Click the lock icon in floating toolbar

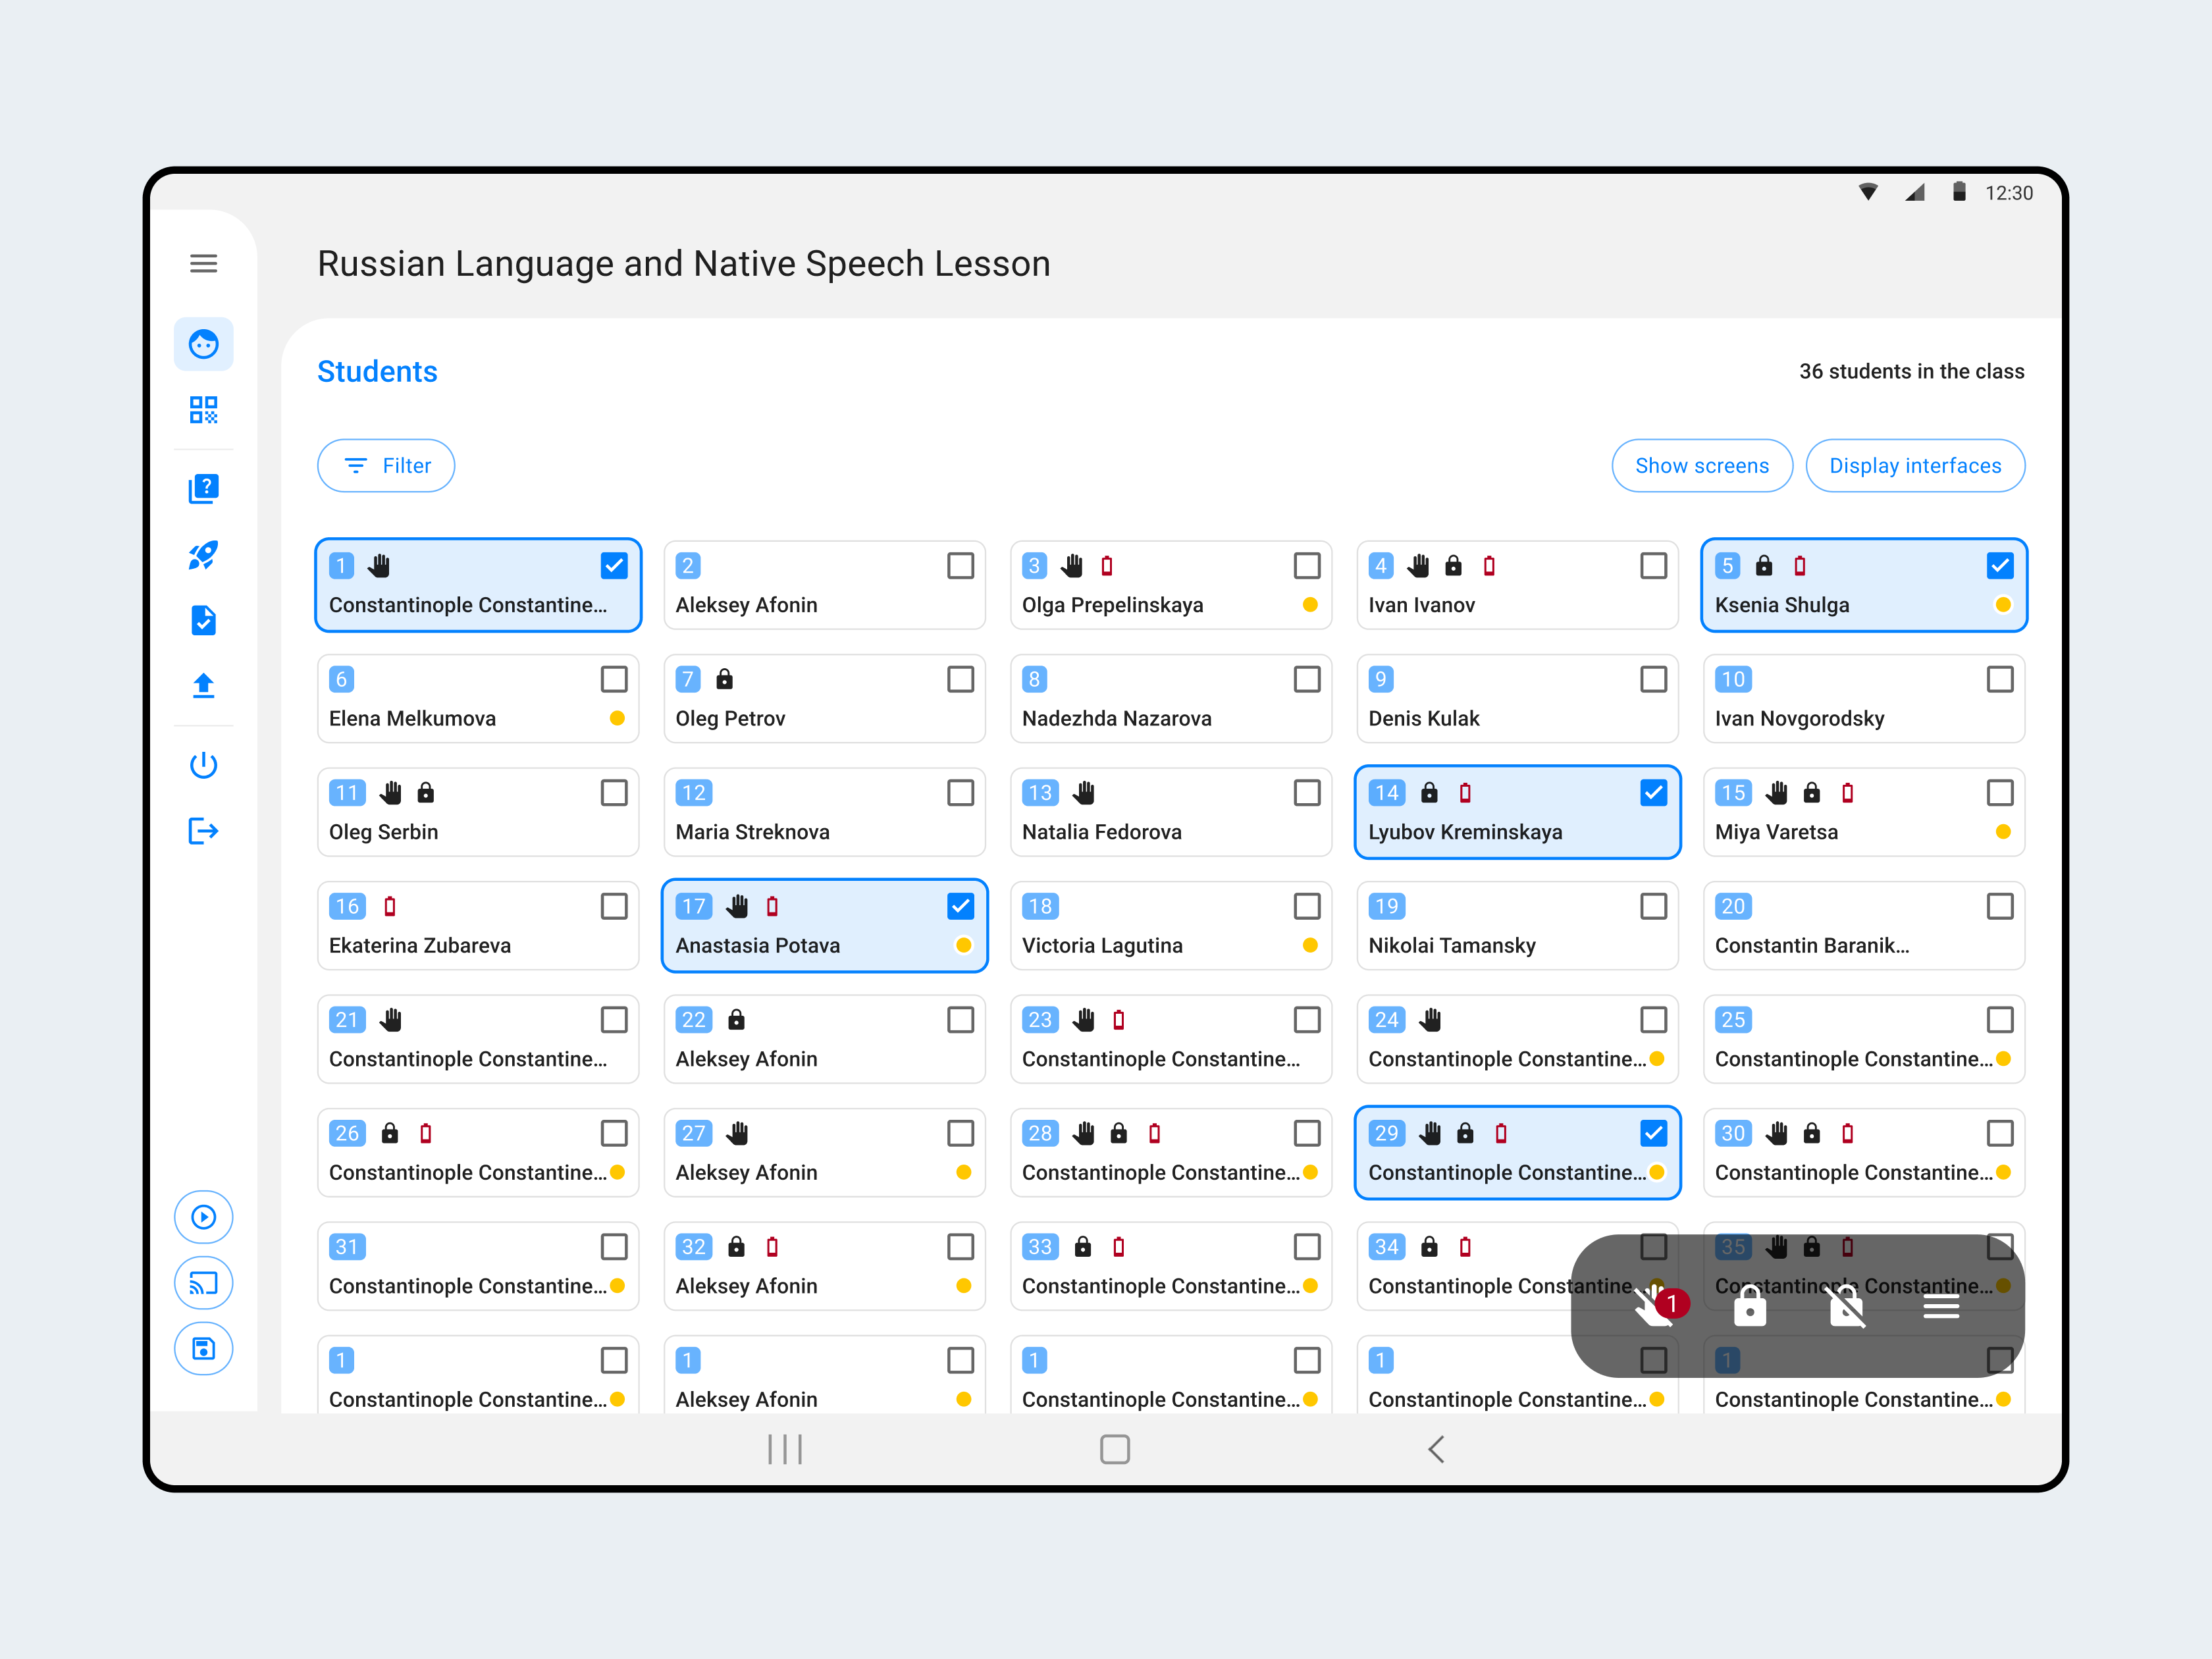(x=1749, y=1306)
